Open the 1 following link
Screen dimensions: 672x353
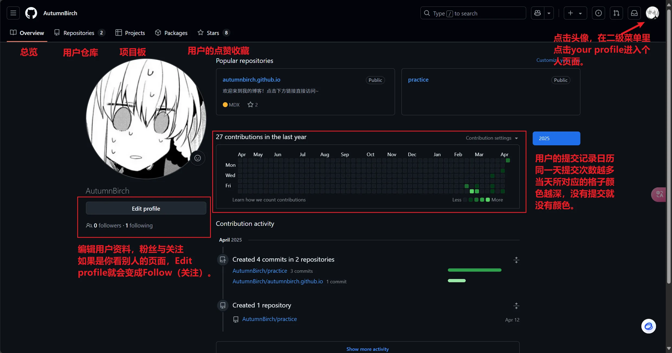coord(139,225)
